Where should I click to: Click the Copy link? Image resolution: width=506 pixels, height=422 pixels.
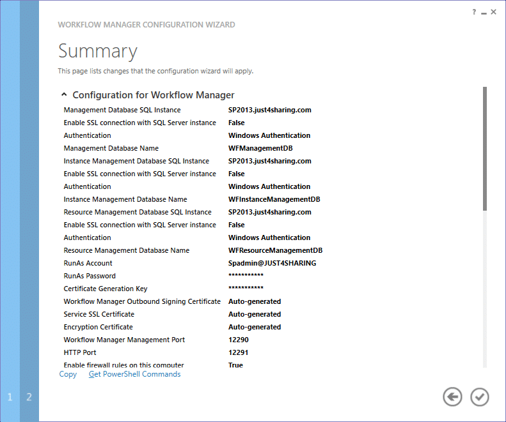point(68,374)
